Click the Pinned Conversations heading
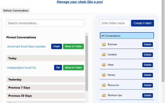 [21, 37]
